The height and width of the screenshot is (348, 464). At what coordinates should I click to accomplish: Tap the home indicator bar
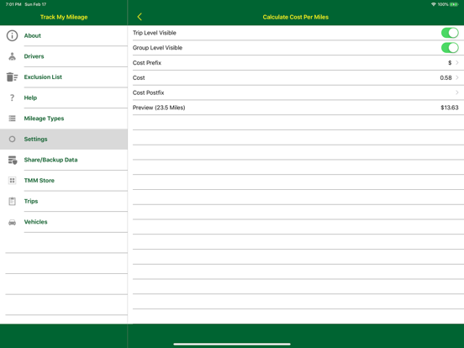point(232,344)
